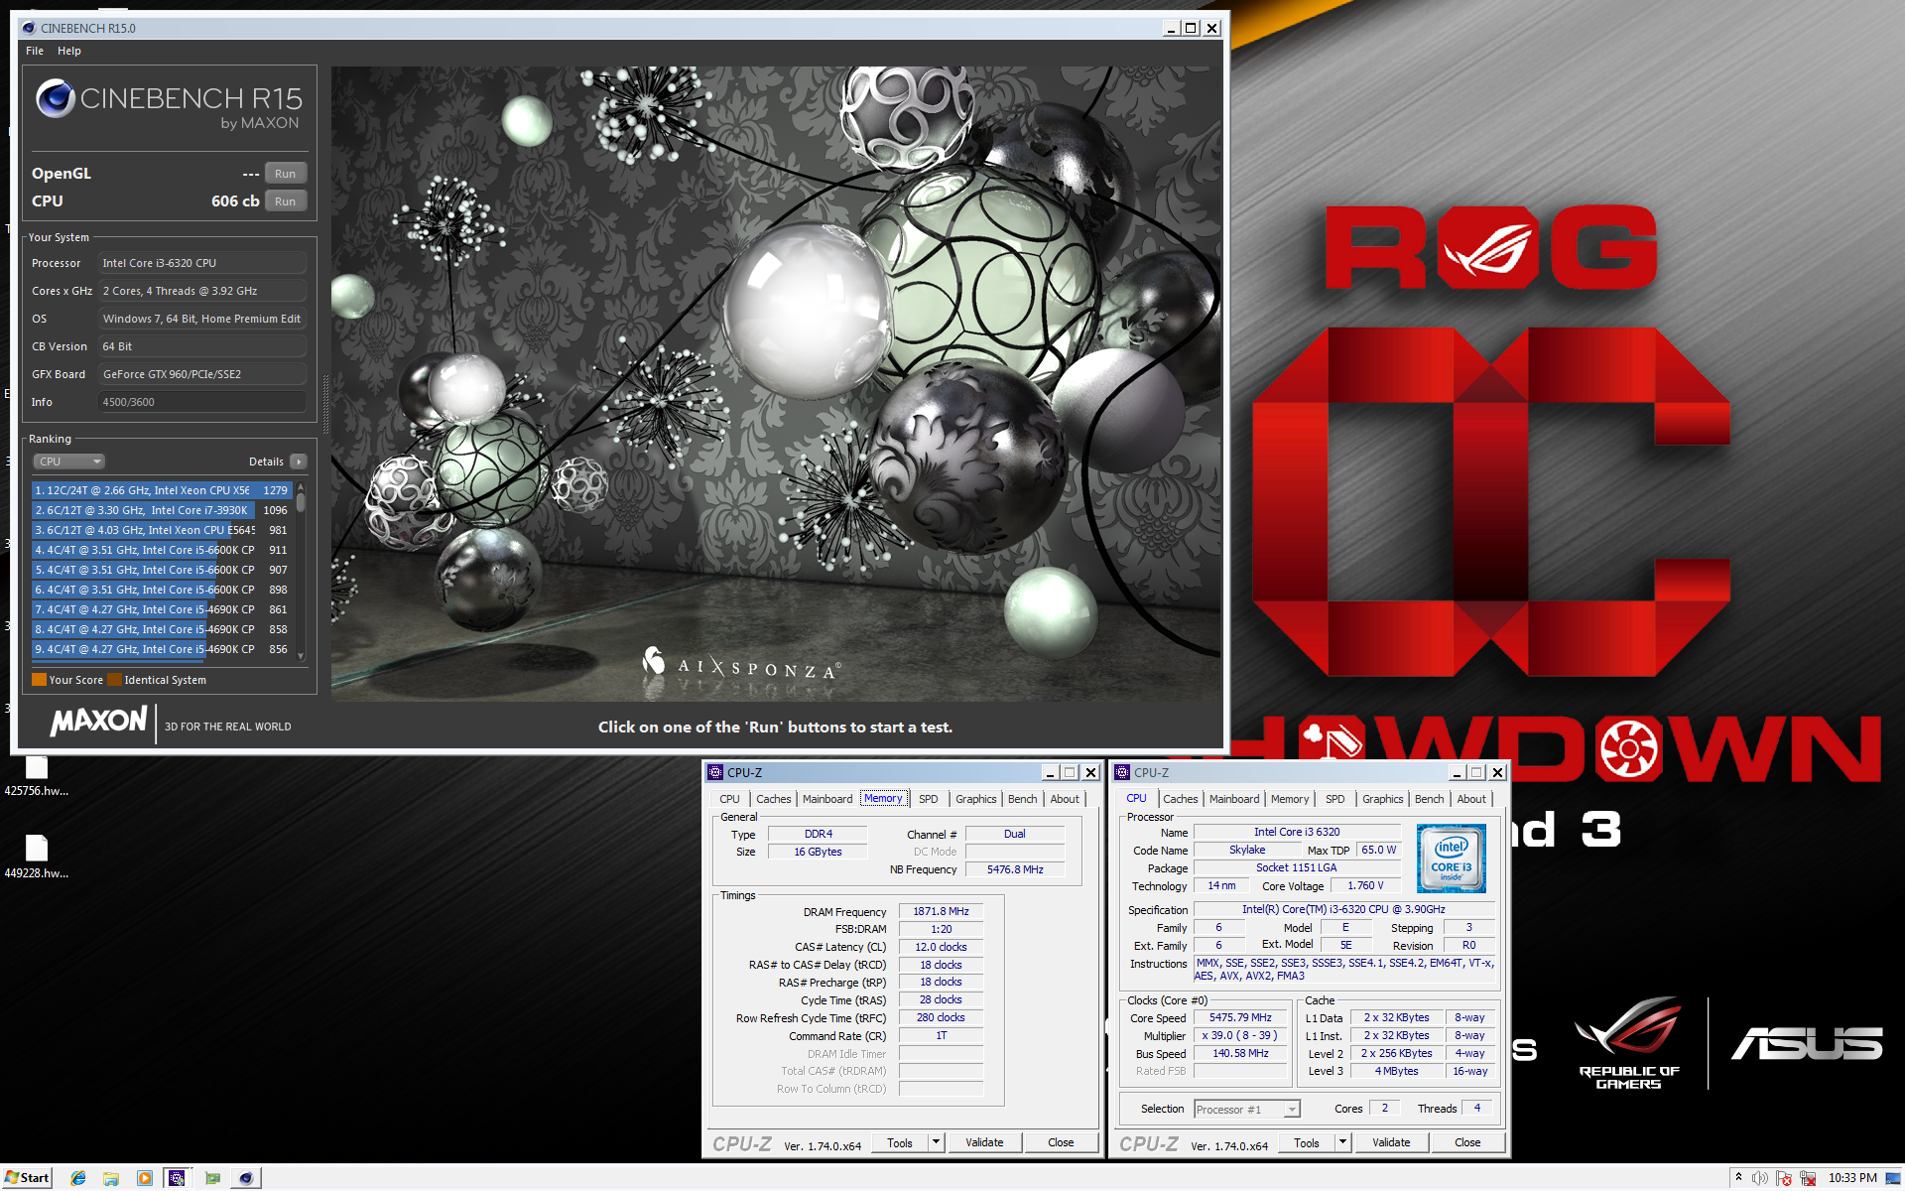
Task: Click the GFX Board field GeForce GTX 960
Action: coord(202,374)
